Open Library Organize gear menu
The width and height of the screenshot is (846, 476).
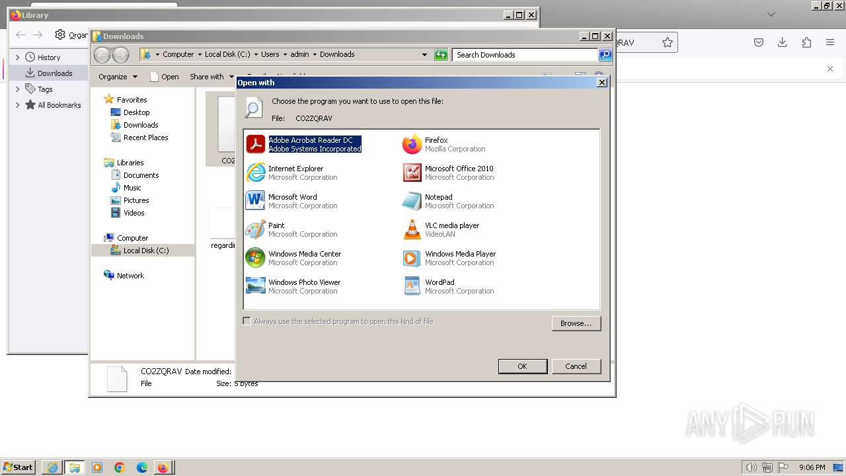click(x=70, y=35)
